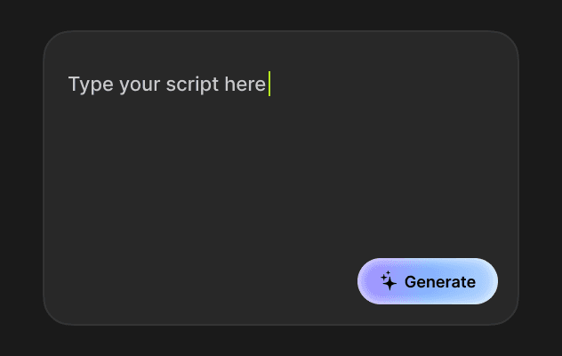Click the sparkle icon on Generate button
This screenshot has height=356, width=562.
coord(389,281)
